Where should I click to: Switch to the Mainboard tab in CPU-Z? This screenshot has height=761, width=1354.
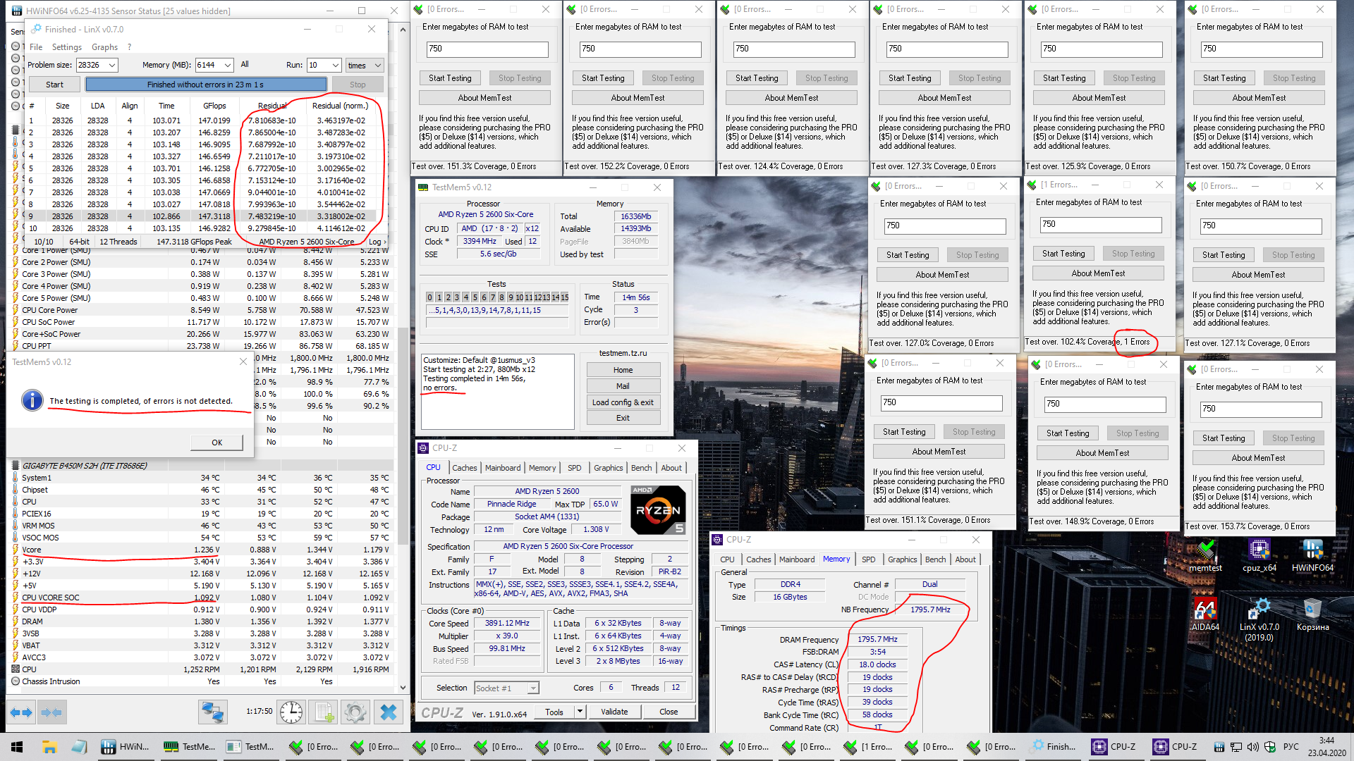(x=502, y=468)
